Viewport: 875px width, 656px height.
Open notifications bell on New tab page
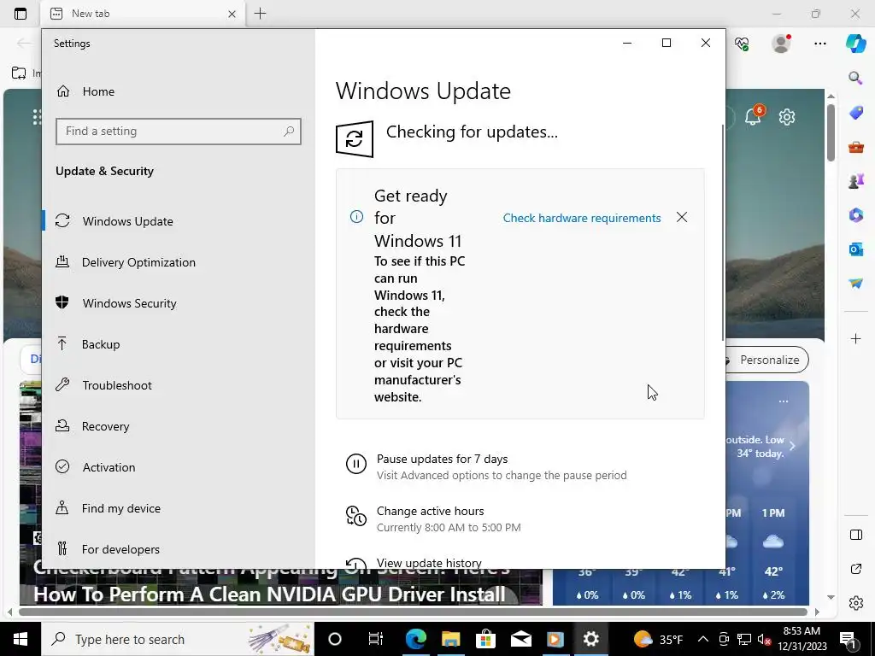pyautogui.click(x=753, y=116)
